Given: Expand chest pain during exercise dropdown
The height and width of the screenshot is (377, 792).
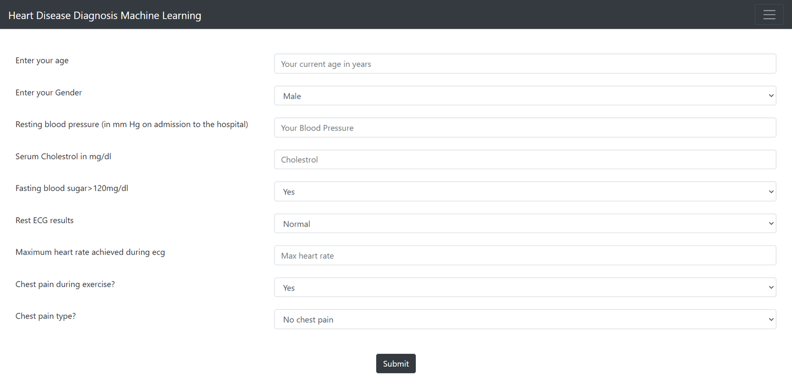Looking at the screenshot, I should click(x=525, y=287).
